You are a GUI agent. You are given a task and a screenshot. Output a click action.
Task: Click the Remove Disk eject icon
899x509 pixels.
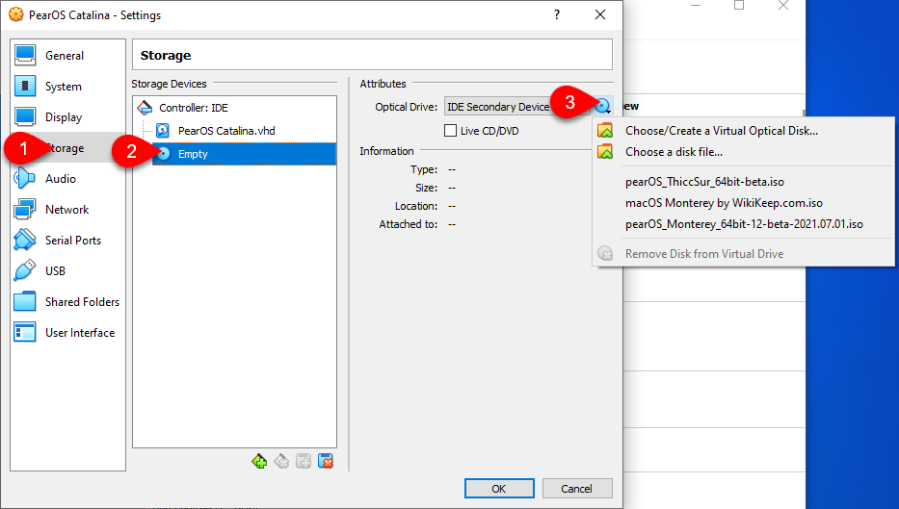[605, 253]
